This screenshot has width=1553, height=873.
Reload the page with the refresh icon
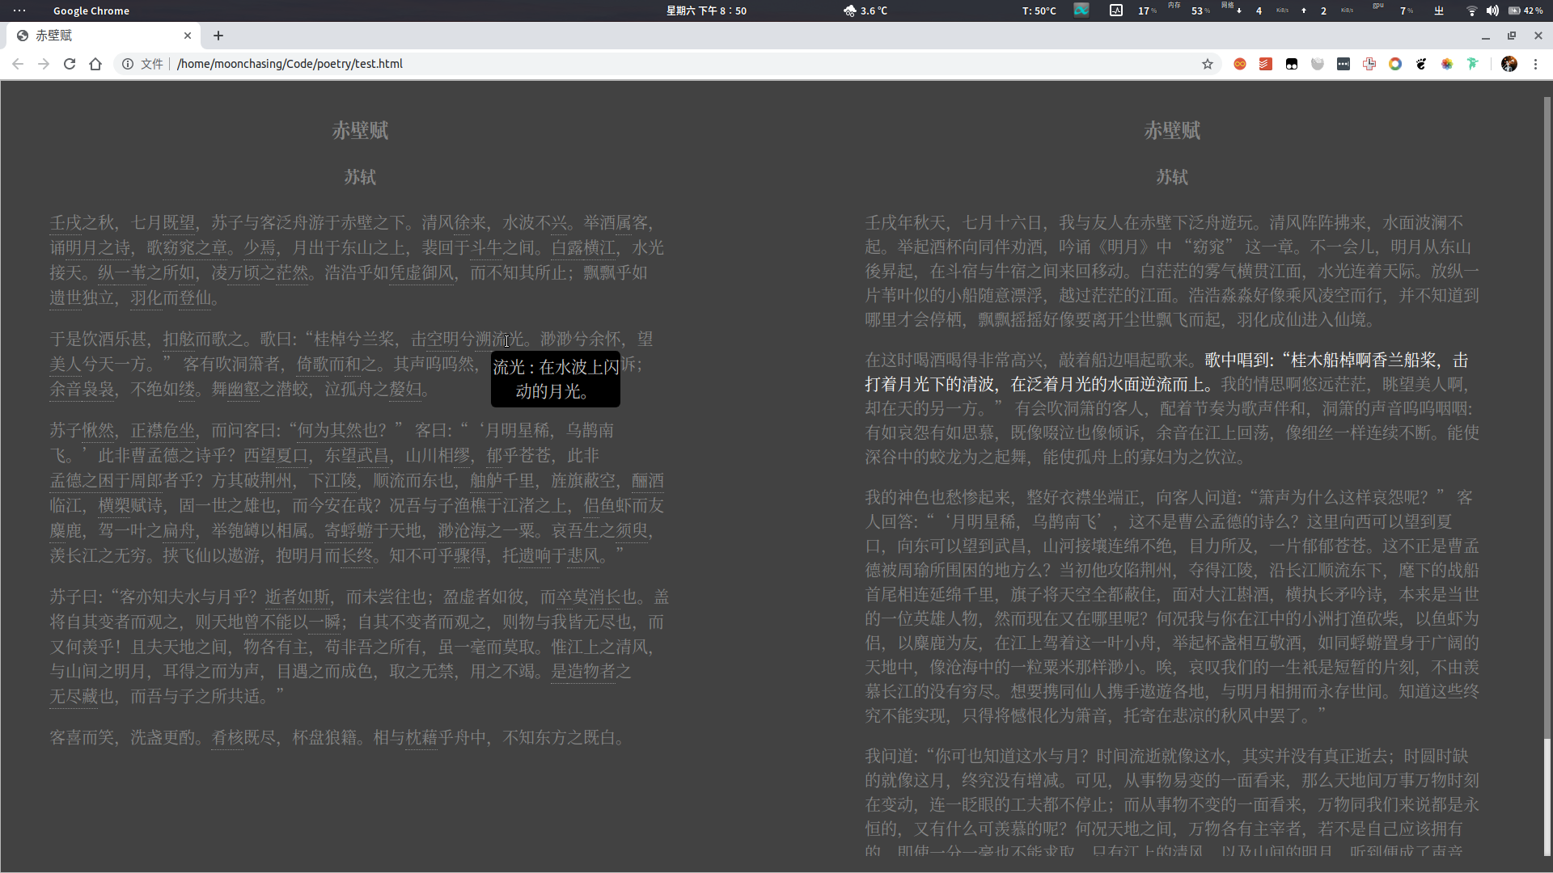point(70,64)
